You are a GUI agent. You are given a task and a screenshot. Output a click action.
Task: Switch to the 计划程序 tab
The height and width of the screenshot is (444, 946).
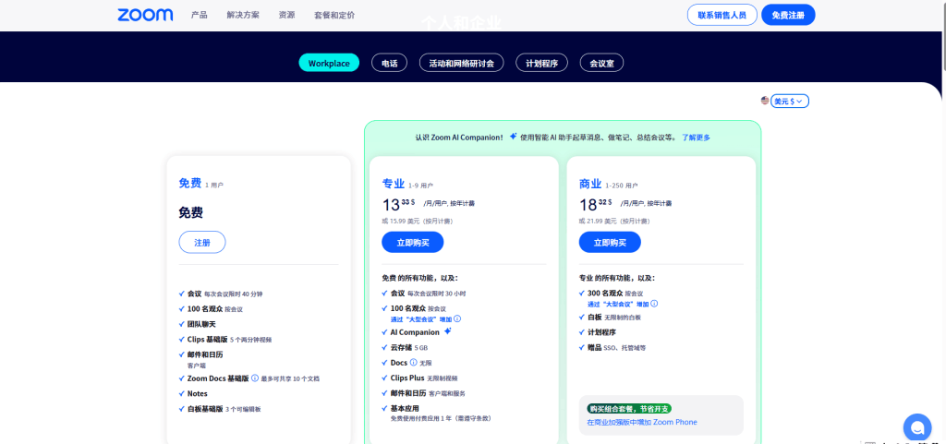[x=541, y=63]
